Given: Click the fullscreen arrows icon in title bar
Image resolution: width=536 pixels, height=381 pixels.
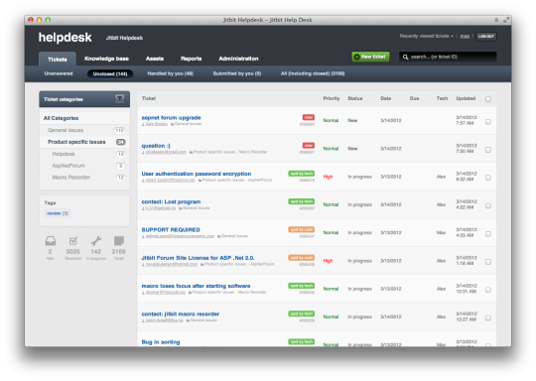Looking at the screenshot, I should click(505, 20).
